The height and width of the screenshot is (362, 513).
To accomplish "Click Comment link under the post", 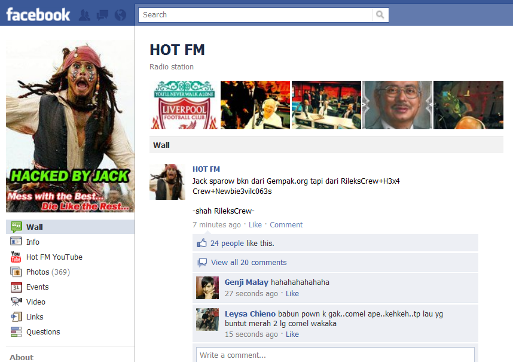I will pyautogui.click(x=286, y=225).
